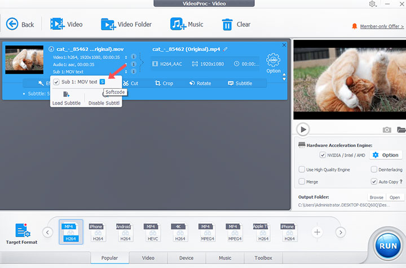Viewport: 406px width, 268px height.
Task: Open codec Option gear for the video
Action: point(273,63)
